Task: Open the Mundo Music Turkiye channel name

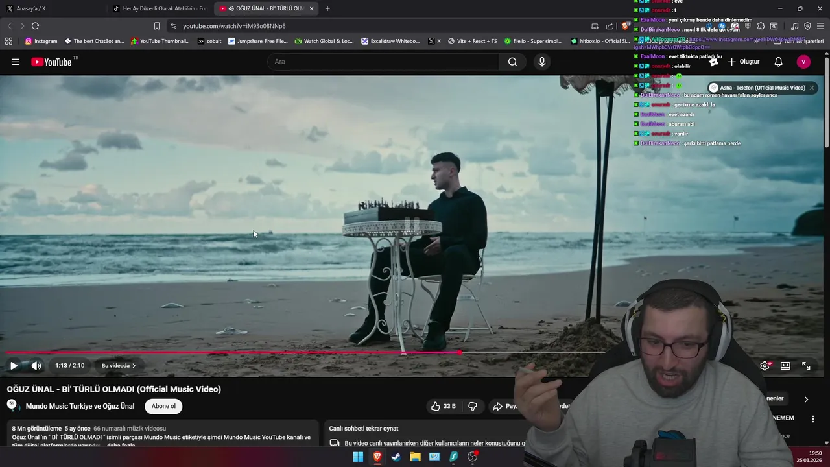Action: click(80, 406)
